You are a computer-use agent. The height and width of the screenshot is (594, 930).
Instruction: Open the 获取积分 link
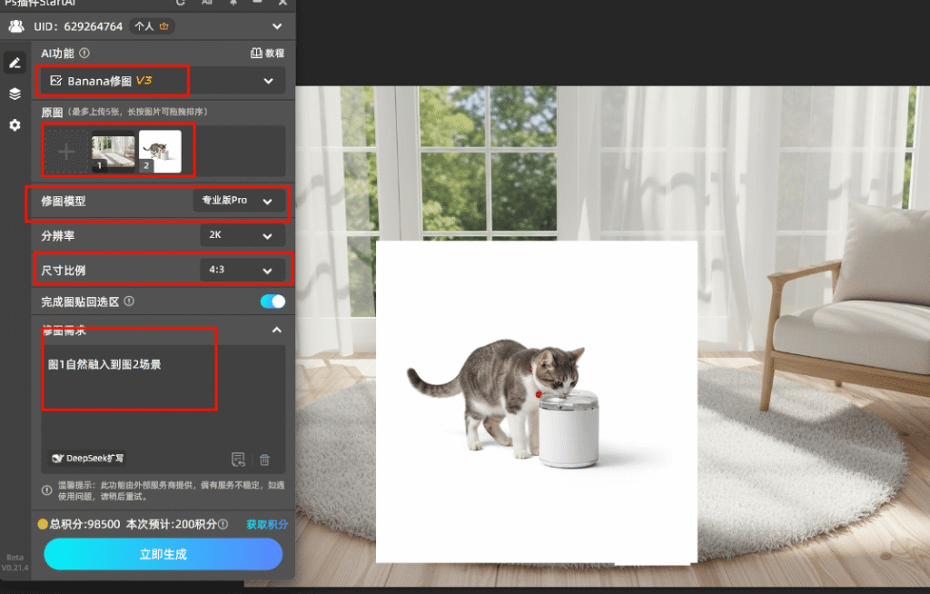pos(267,524)
